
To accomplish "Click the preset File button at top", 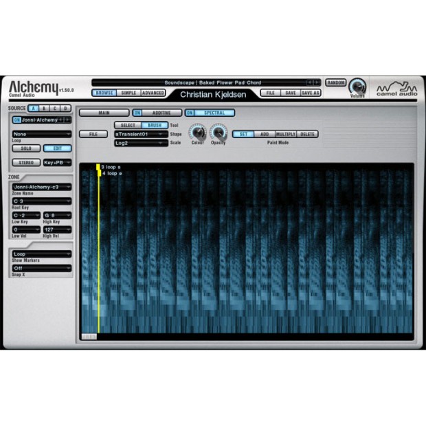I will pyautogui.click(x=270, y=93).
